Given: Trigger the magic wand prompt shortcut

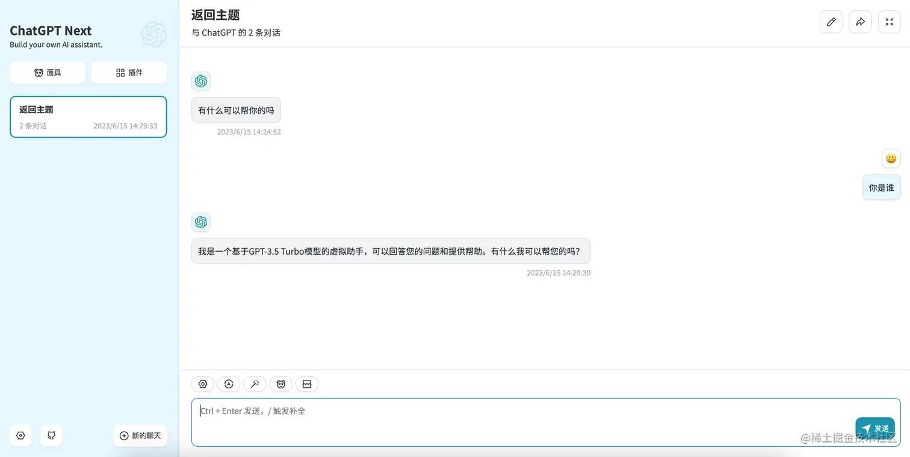Looking at the screenshot, I should (x=255, y=384).
